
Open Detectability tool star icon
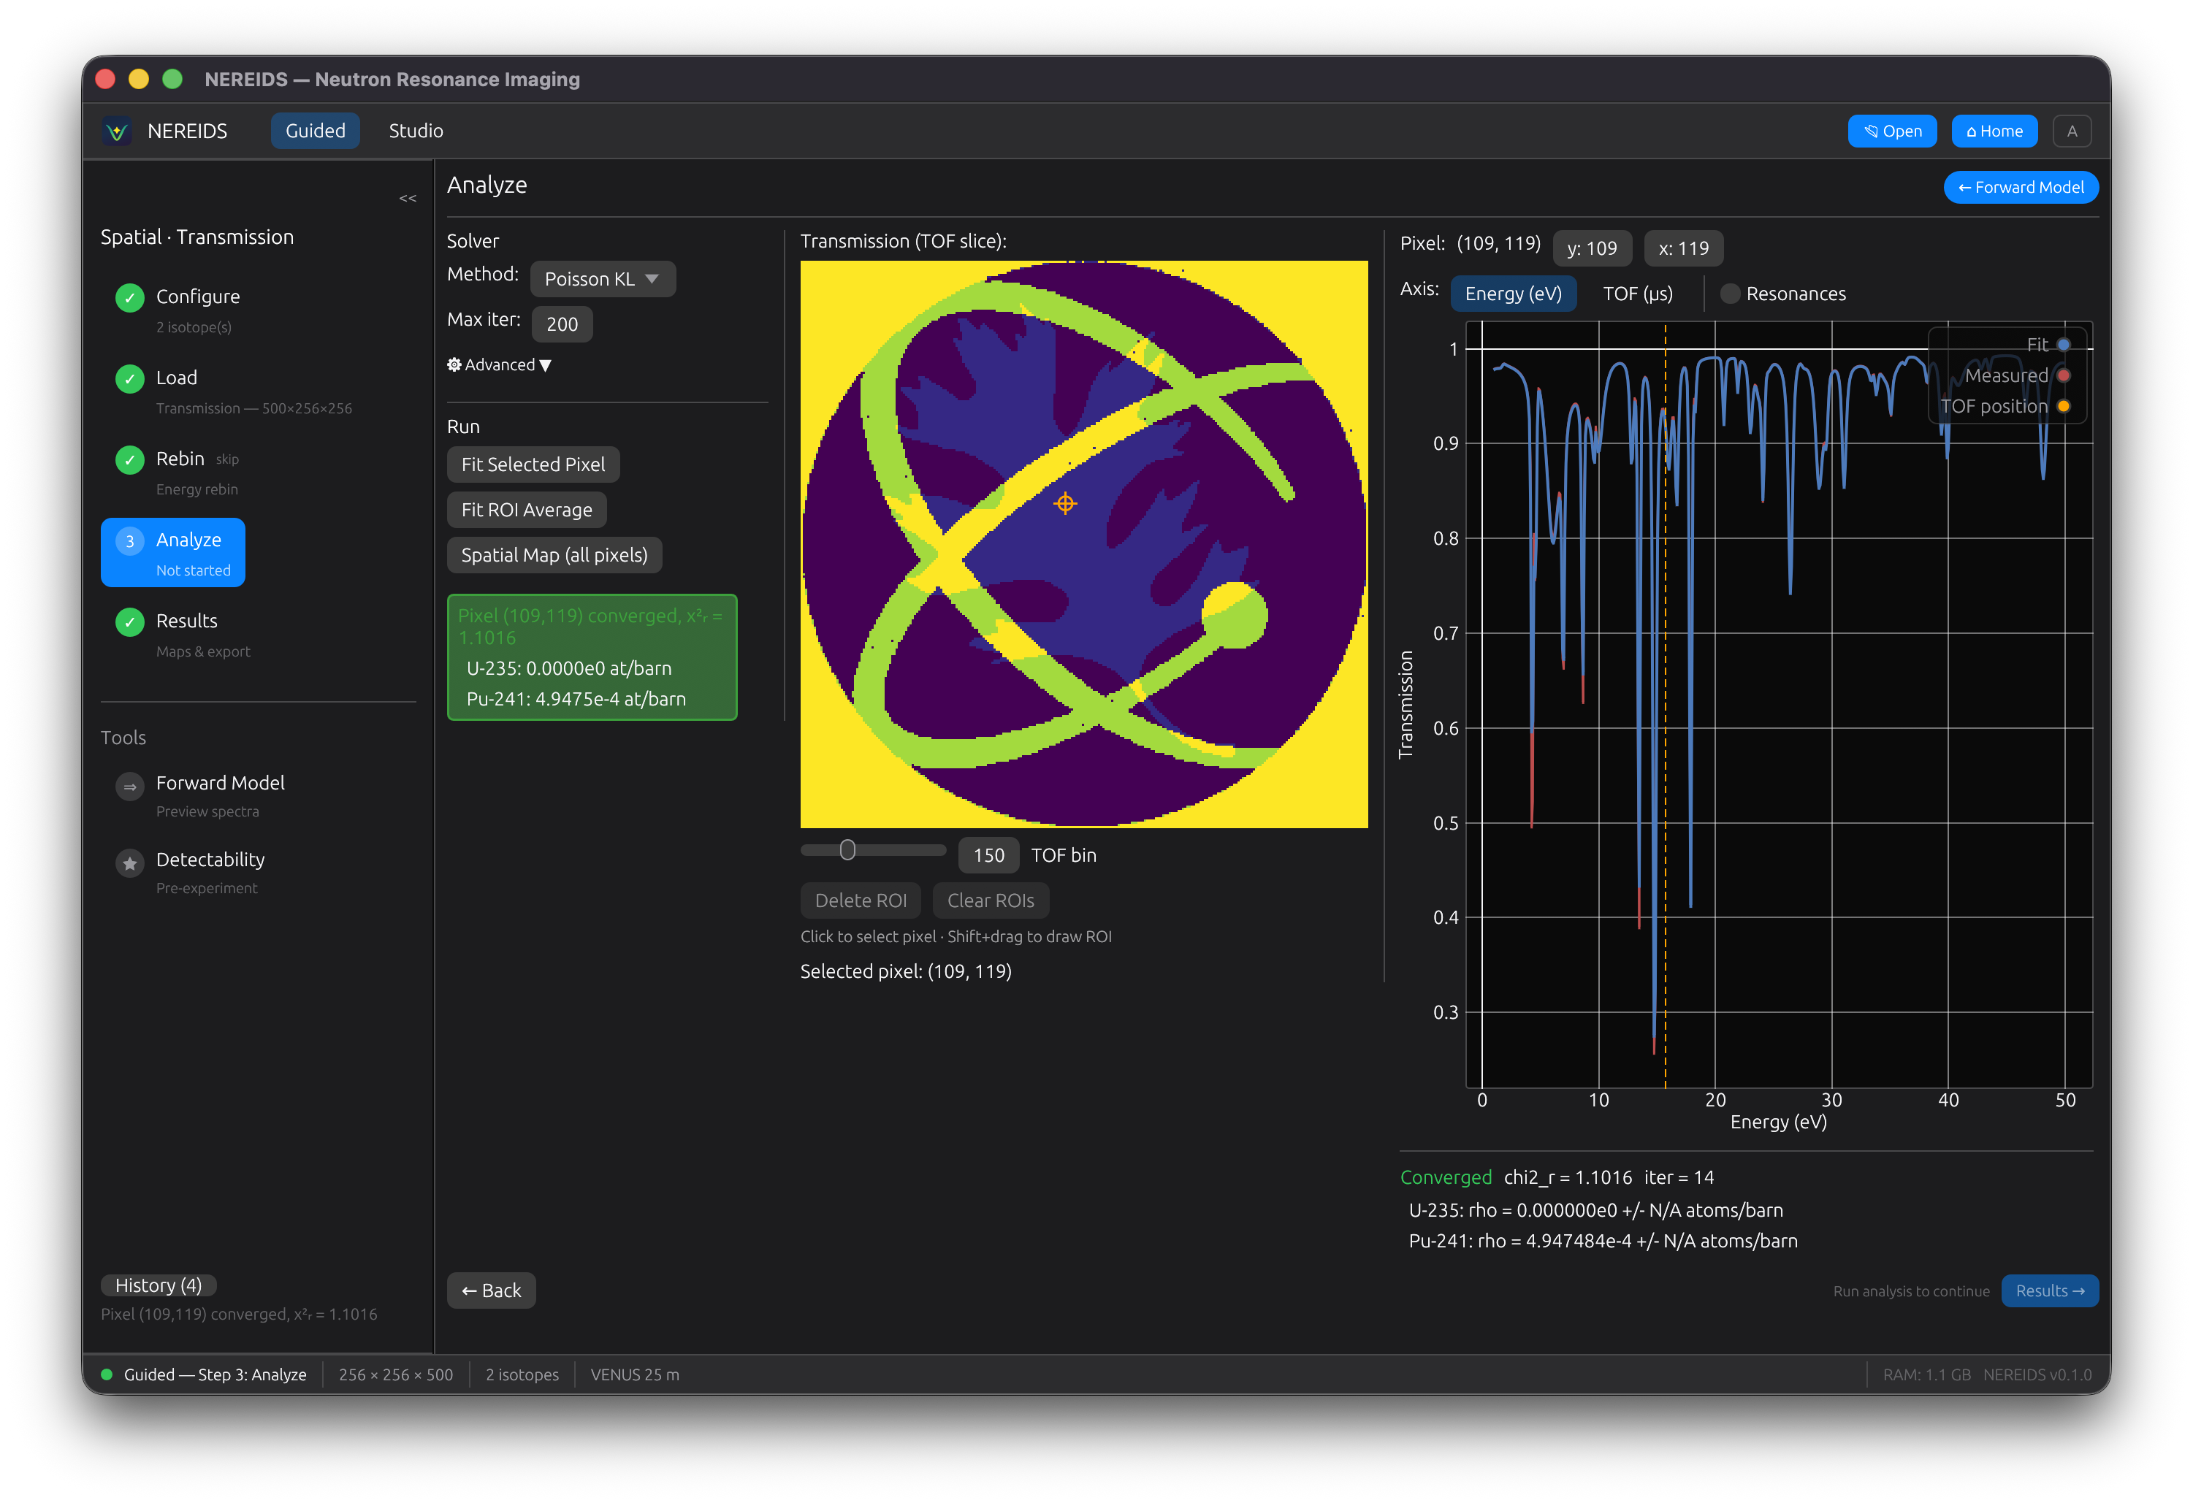tap(129, 863)
